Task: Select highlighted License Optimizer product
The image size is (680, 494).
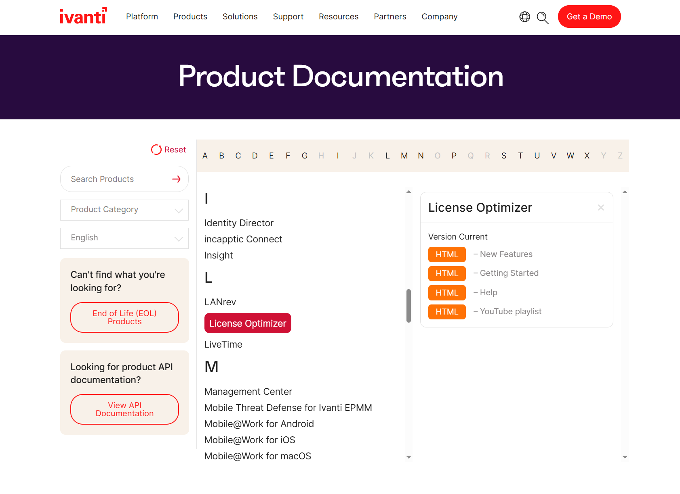Action: 248,323
